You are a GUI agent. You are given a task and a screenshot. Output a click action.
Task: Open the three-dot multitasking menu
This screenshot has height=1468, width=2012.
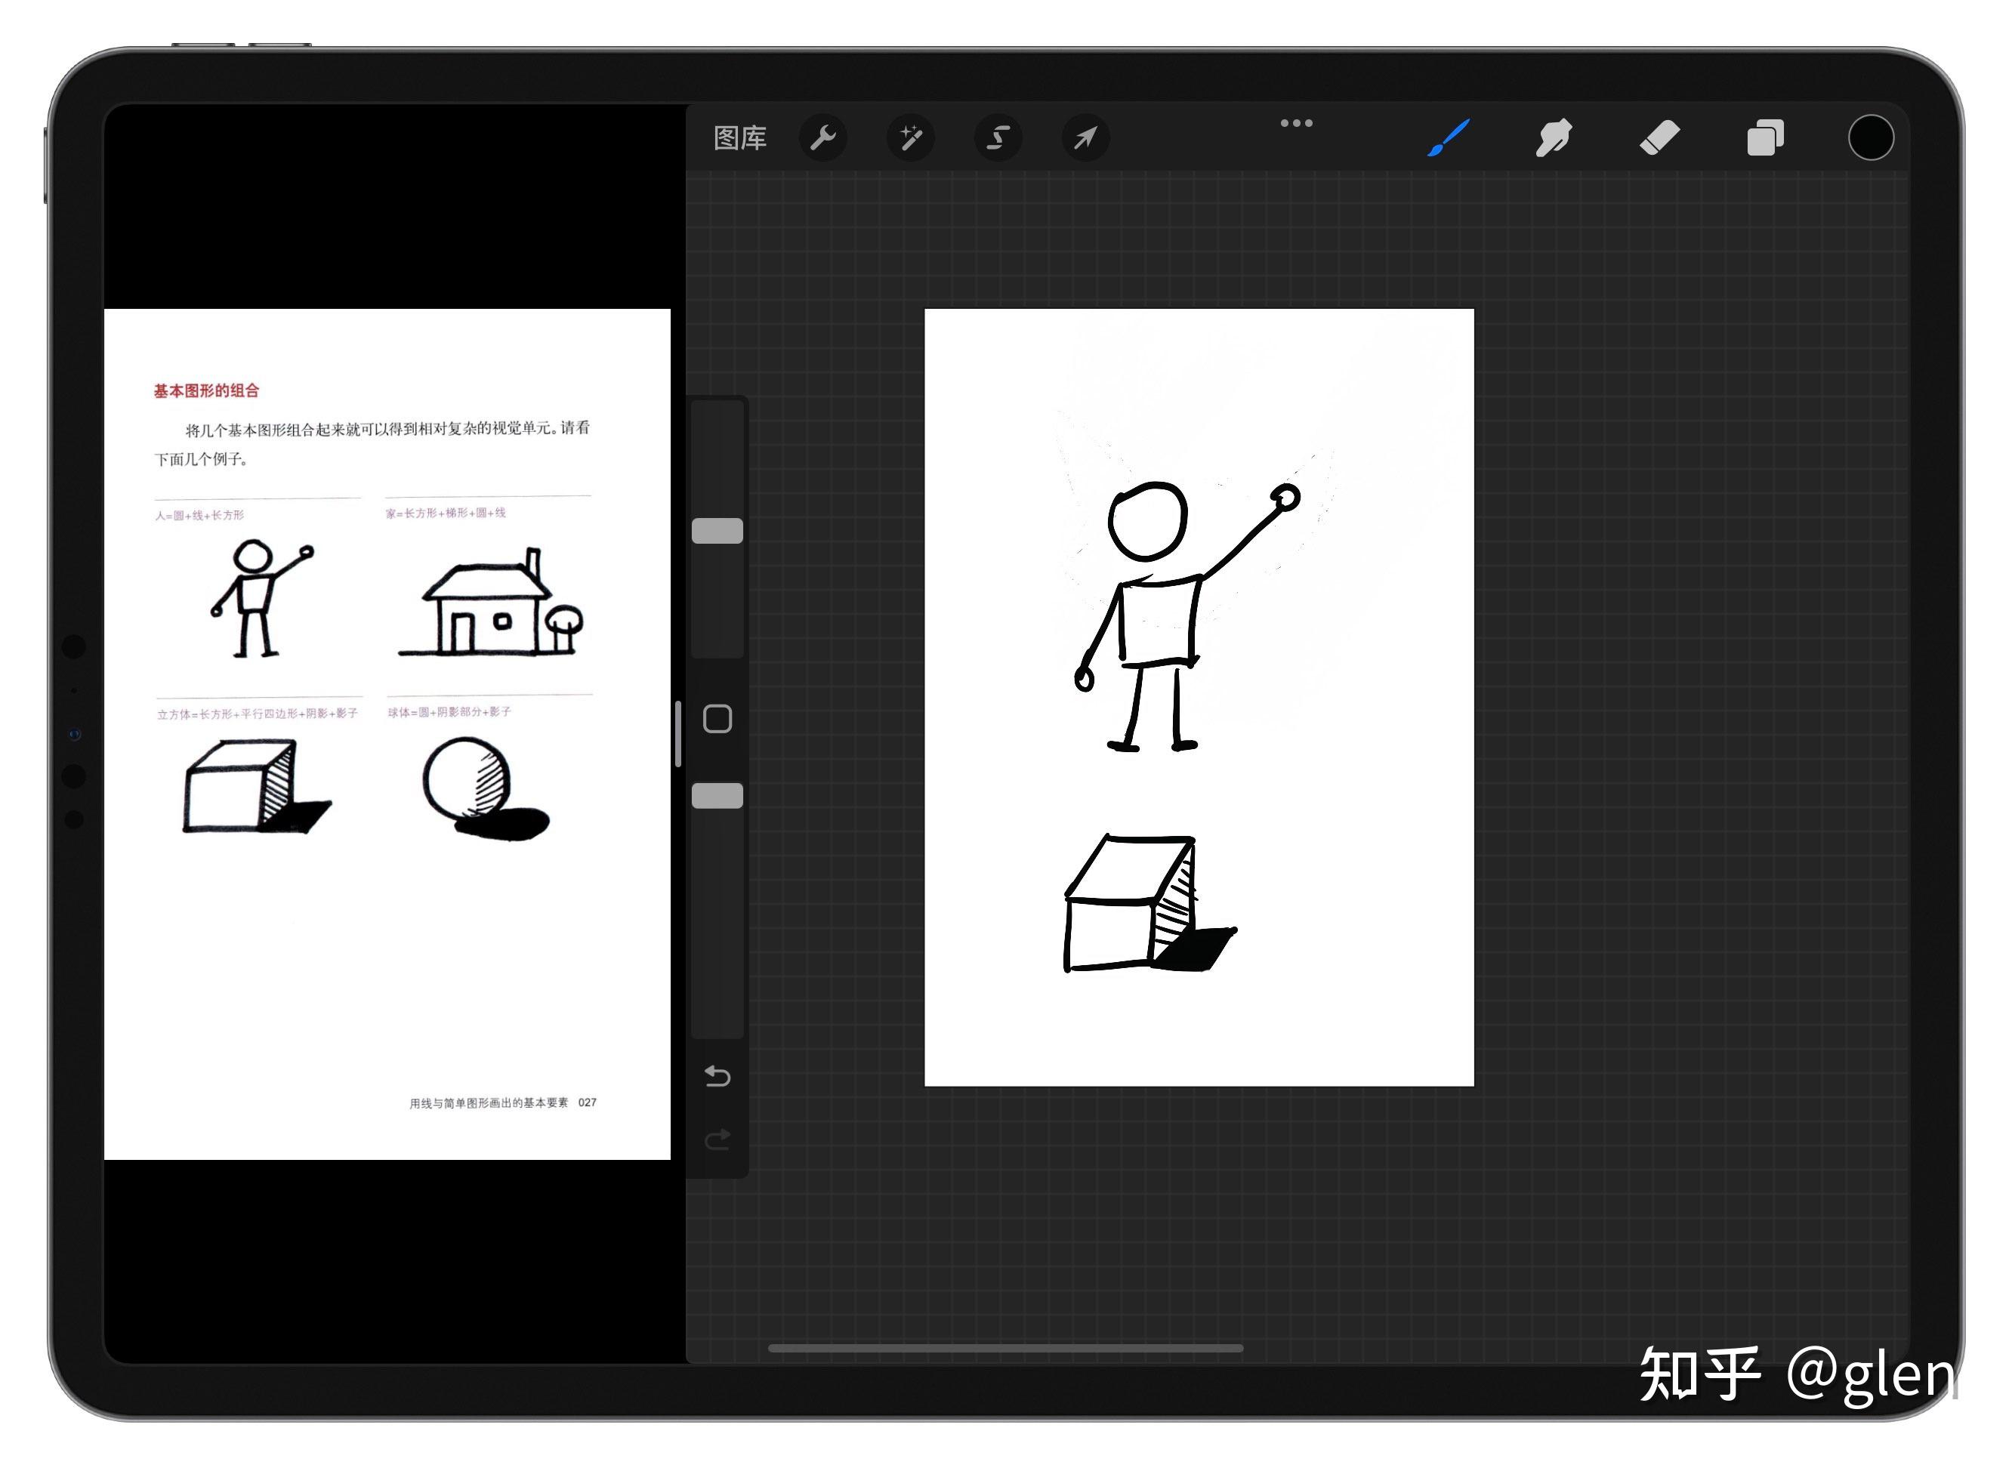pyautogui.click(x=1296, y=124)
